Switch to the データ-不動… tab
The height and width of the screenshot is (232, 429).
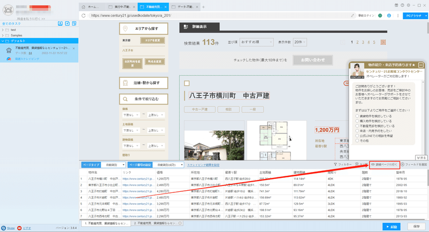point(184,7)
